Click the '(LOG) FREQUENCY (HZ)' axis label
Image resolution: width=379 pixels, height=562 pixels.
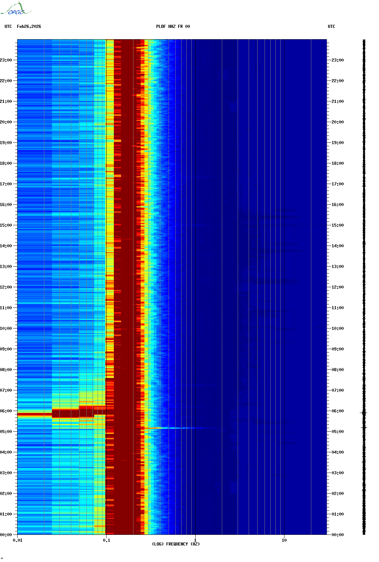coord(176,544)
